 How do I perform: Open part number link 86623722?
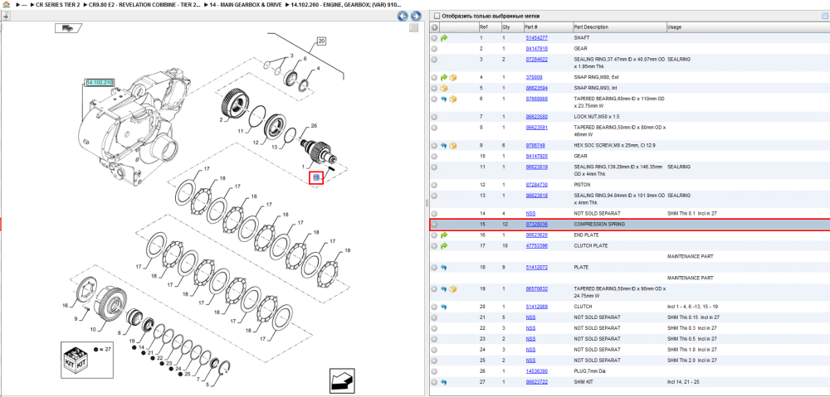click(536, 382)
